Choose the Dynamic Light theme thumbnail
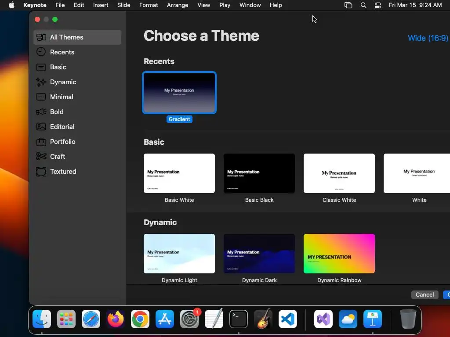450x337 pixels. [x=179, y=254]
